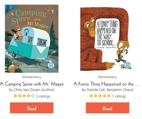Image resolution: width=142 pixels, height=119 pixels.
Task: Select author Benjamin Chaud
Action: coord(120,90)
